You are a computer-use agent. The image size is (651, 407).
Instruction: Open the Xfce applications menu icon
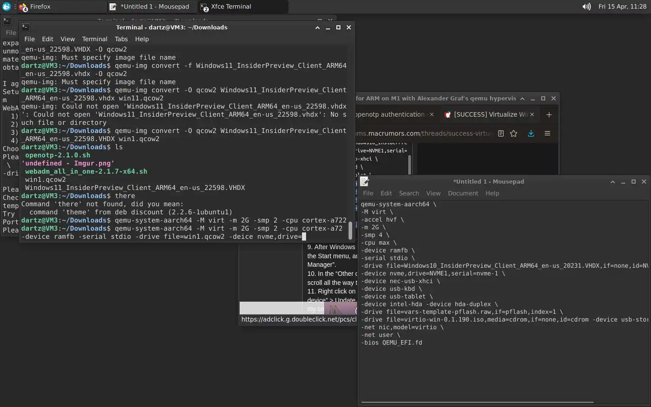tap(6, 6)
